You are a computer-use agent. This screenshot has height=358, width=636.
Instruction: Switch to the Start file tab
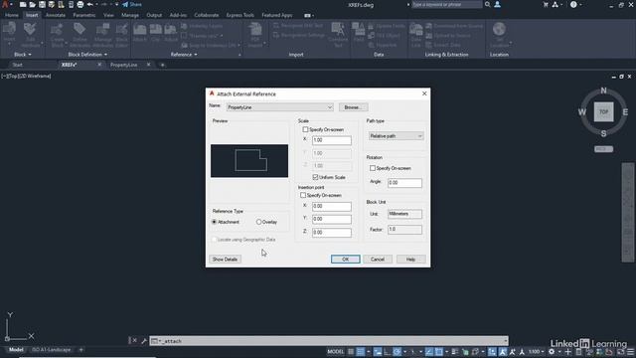18,65
